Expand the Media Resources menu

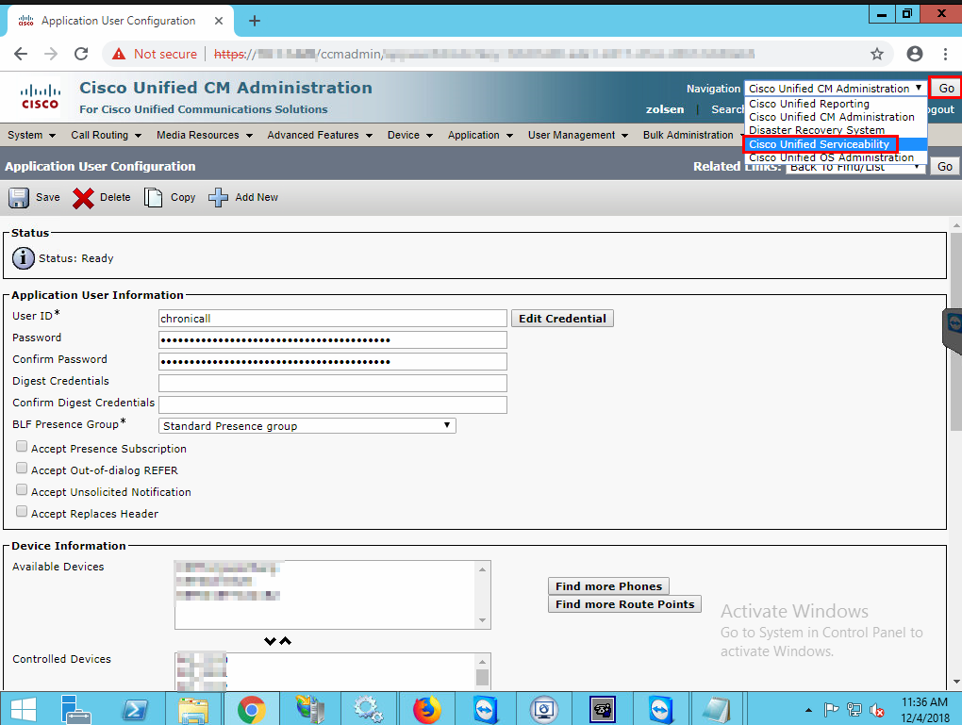click(x=205, y=135)
